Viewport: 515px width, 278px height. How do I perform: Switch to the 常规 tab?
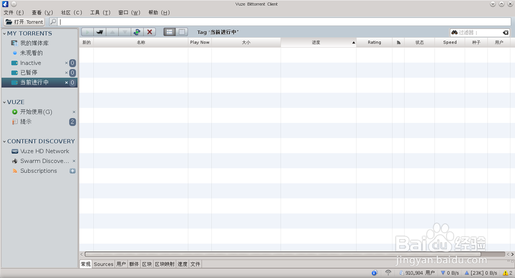pos(85,264)
